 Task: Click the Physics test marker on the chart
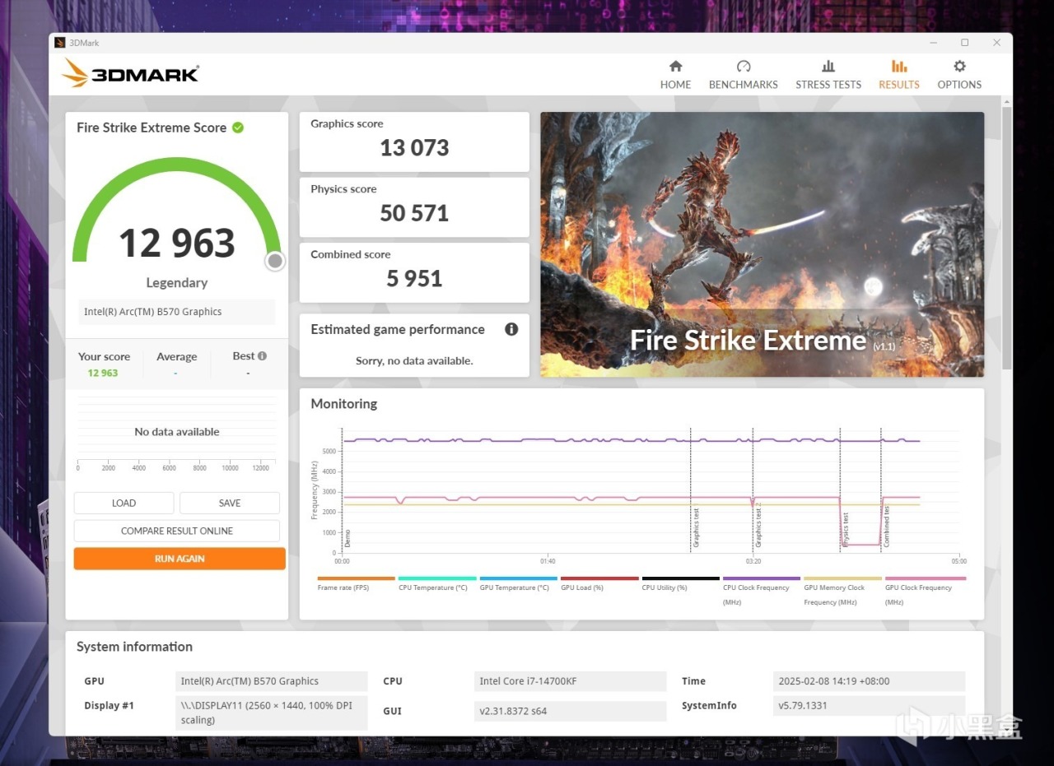click(x=846, y=530)
